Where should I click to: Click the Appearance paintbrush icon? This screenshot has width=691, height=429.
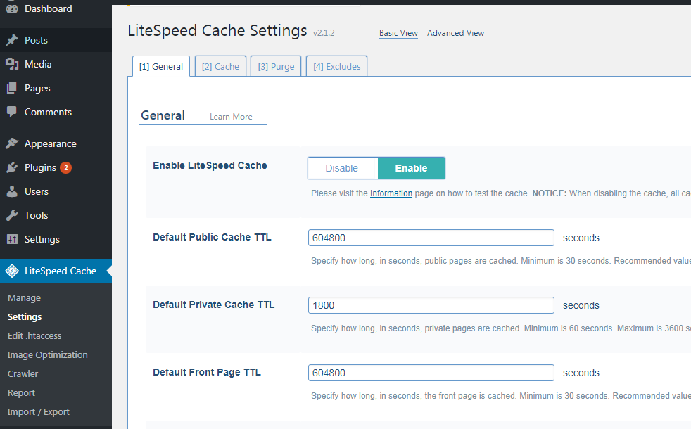12,143
